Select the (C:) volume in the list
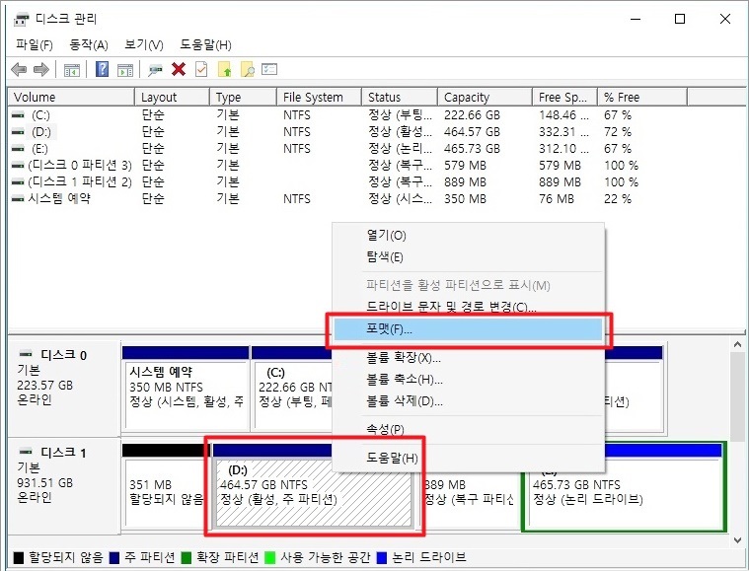Viewport: 749px width, 571px height. [40, 115]
